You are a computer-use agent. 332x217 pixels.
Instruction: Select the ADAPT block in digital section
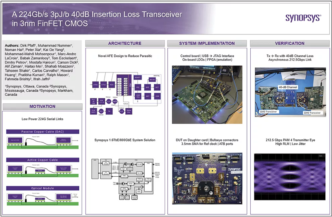tap(138, 78)
